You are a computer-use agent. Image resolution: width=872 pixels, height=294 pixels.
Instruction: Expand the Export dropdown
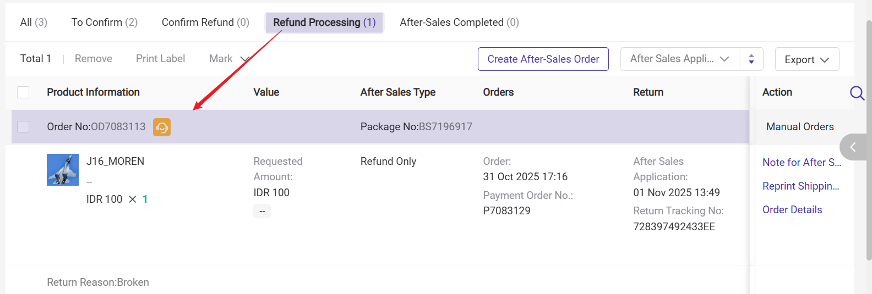[x=806, y=59]
